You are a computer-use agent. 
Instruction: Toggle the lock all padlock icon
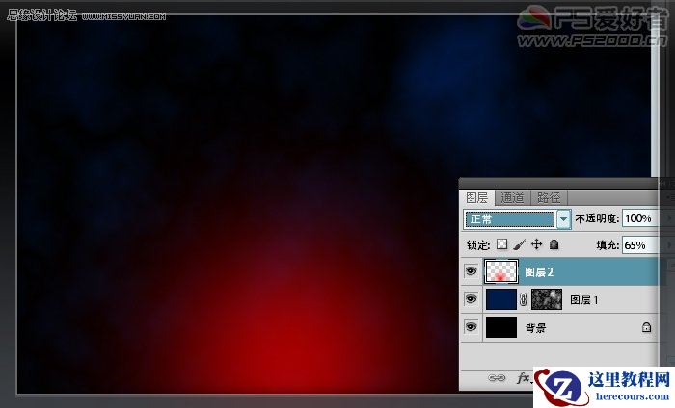pos(554,244)
